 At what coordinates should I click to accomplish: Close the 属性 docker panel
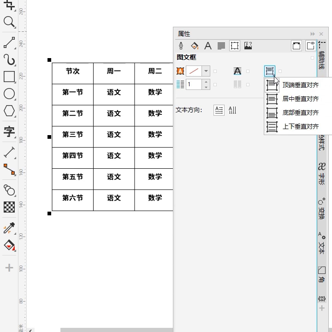pos(321,34)
